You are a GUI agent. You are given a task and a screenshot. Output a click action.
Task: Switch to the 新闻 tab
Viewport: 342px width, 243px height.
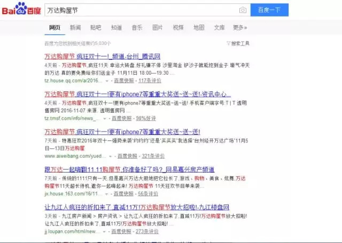[x=75, y=27]
